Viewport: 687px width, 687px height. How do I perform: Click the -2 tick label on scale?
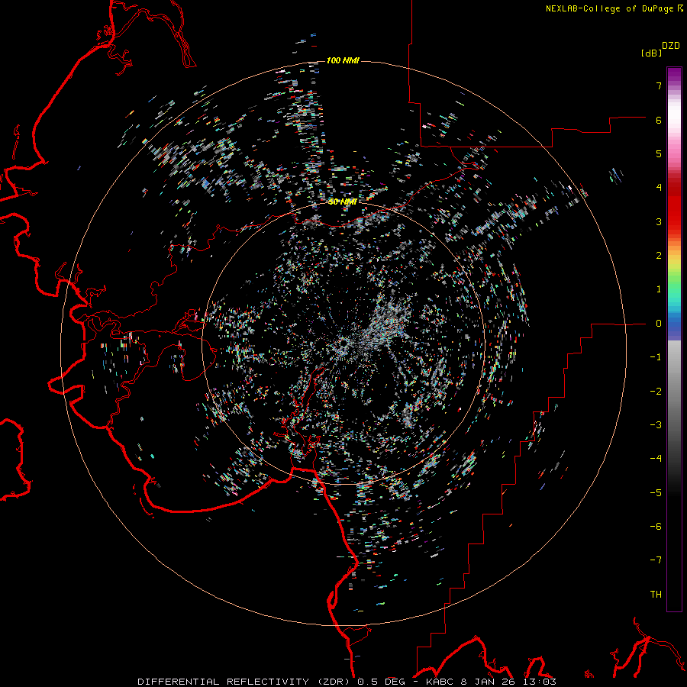(656, 392)
